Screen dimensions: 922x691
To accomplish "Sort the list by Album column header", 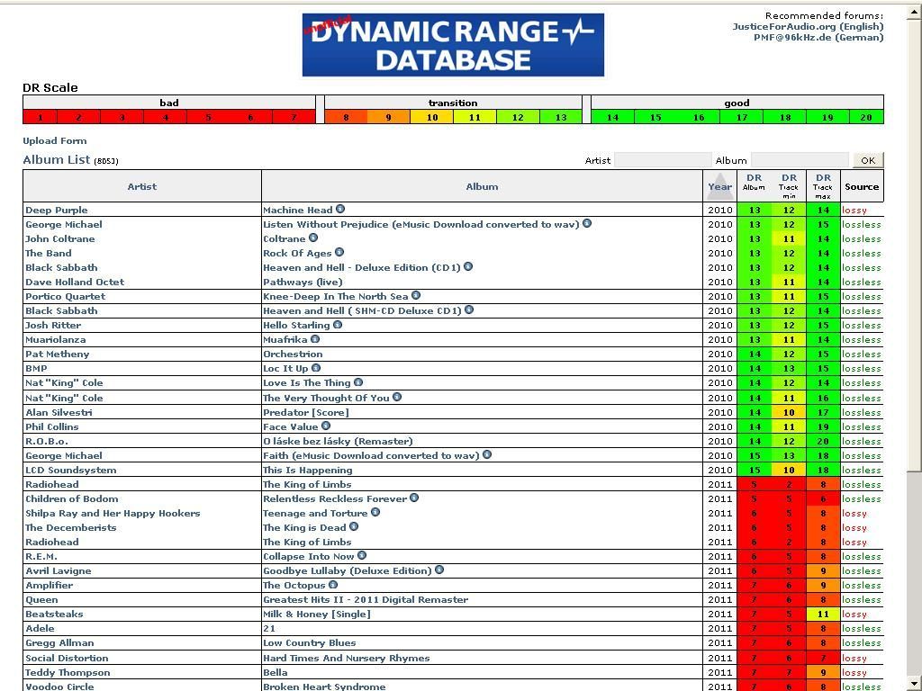I will click(x=483, y=187).
